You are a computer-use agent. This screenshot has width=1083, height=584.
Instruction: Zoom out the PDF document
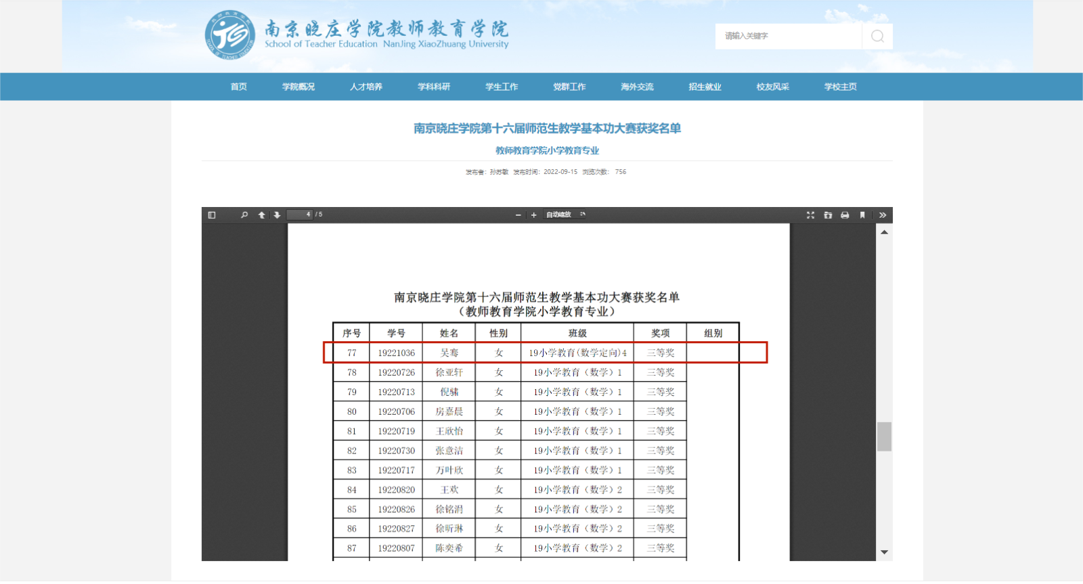coord(518,215)
